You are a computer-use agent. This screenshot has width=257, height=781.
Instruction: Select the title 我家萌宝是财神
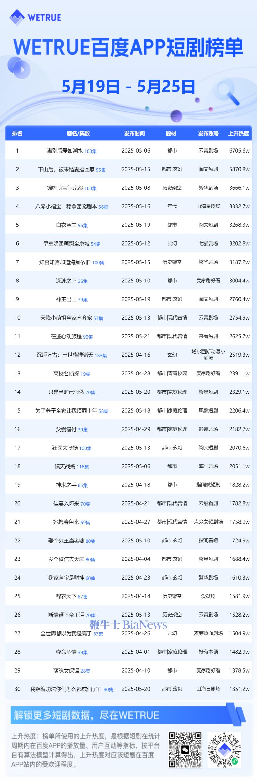[x=66, y=577]
